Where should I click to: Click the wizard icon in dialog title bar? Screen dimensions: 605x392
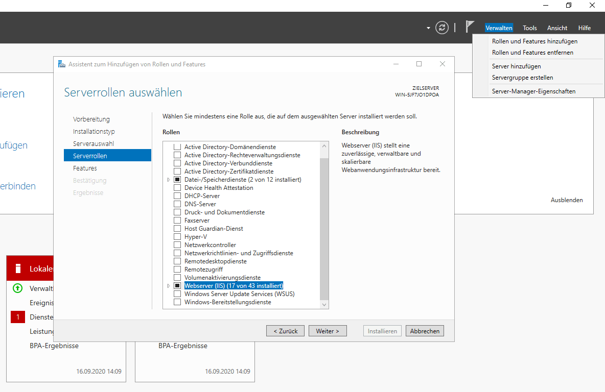(x=62, y=64)
